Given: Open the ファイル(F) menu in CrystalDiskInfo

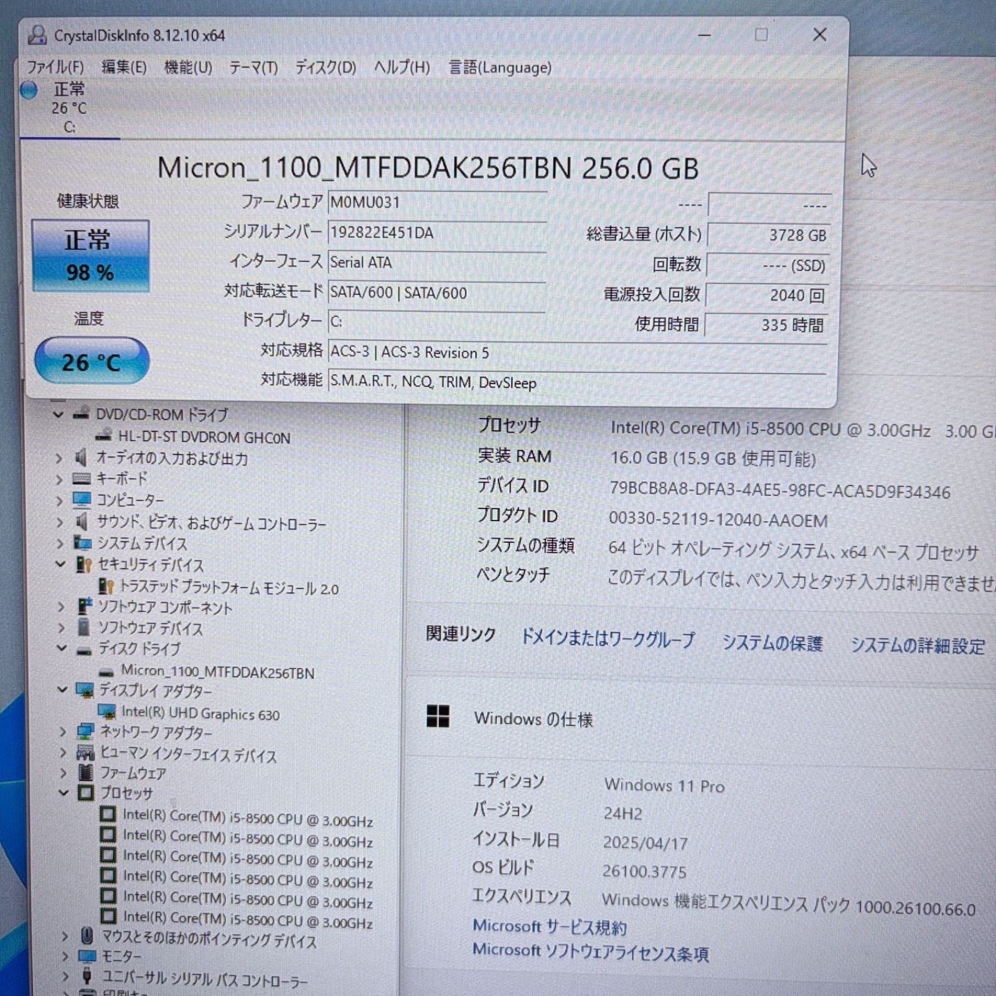Looking at the screenshot, I should [x=55, y=67].
